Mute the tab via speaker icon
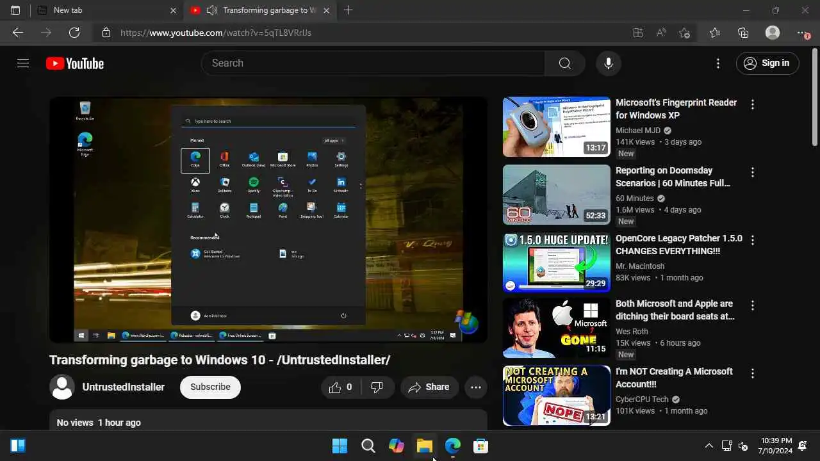The height and width of the screenshot is (461, 820). pyautogui.click(x=211, y=10)
